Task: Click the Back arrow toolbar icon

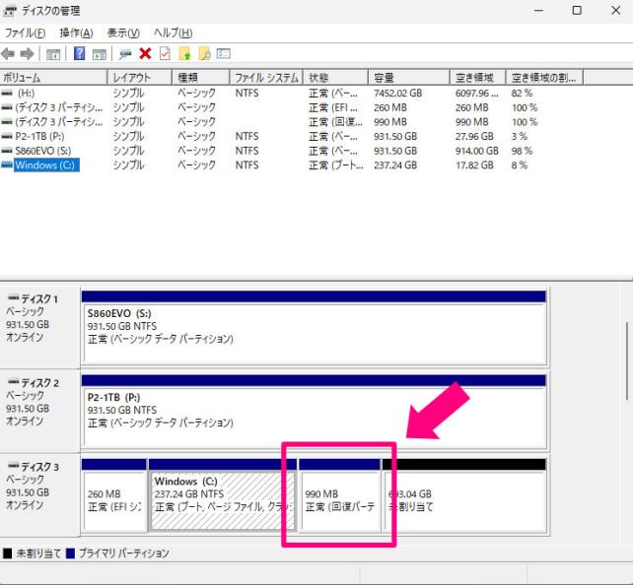Action: 8,53
